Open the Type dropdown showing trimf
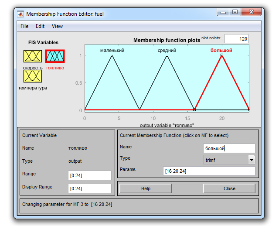This screenshot has width=279, height=226. [229, 160]
